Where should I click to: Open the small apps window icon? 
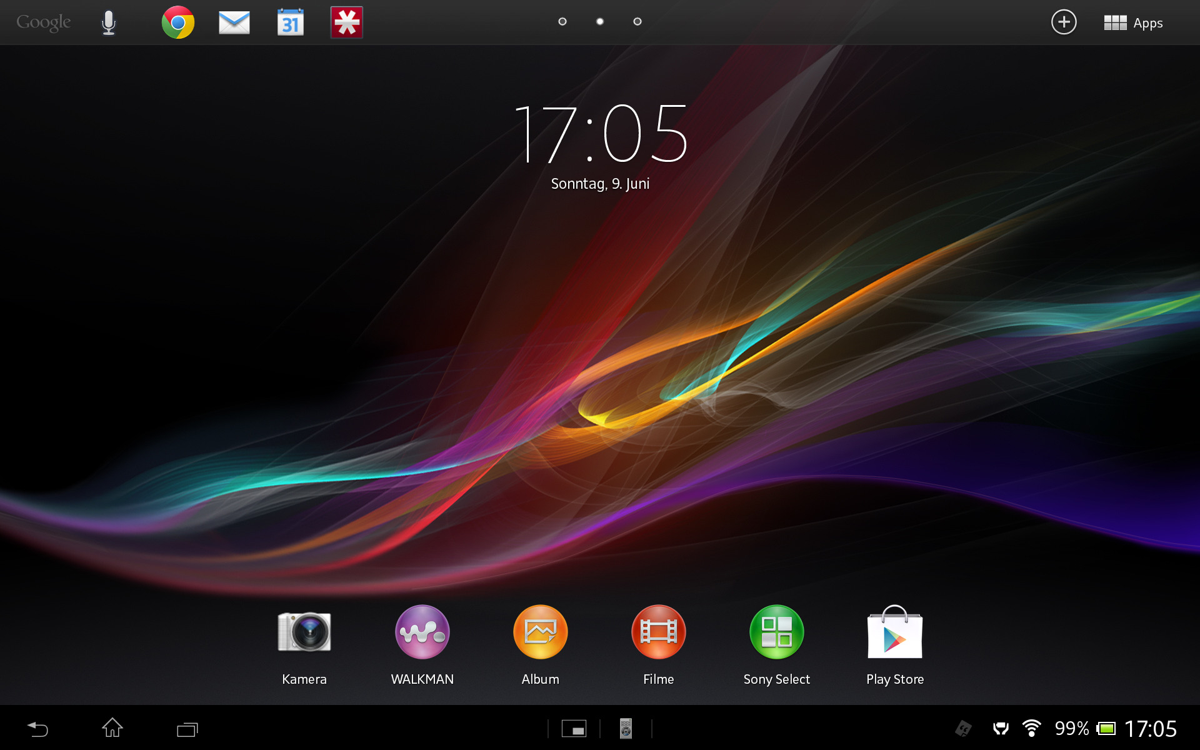click(x=574, y=729)
